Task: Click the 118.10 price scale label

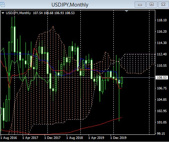Action: click(162, 20)
